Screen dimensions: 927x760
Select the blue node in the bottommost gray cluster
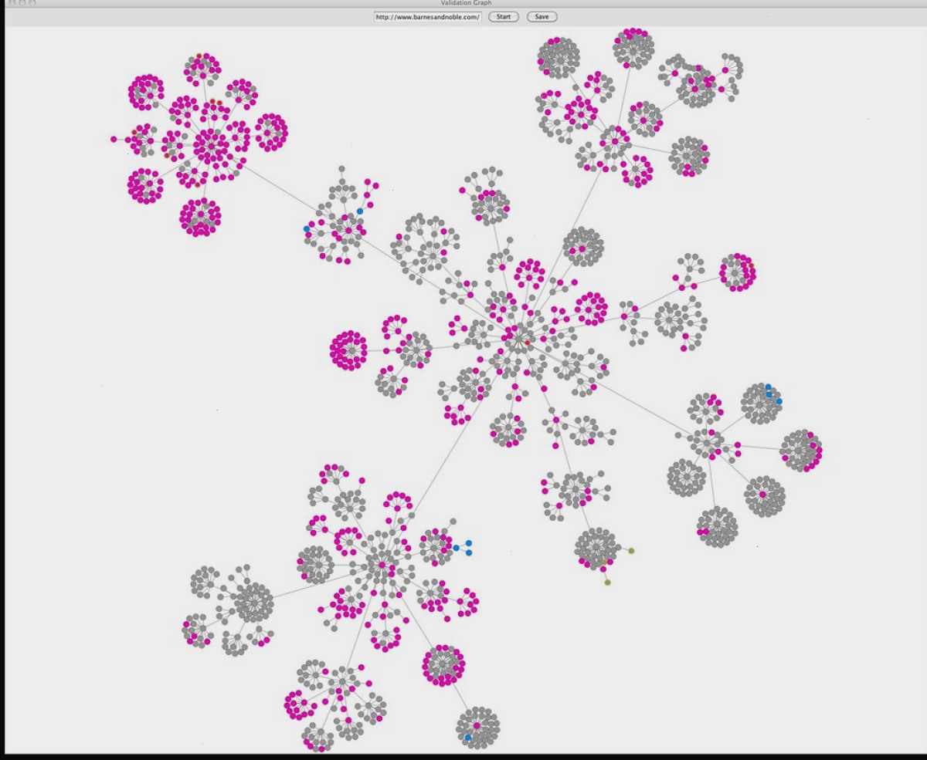pos(468,738)
